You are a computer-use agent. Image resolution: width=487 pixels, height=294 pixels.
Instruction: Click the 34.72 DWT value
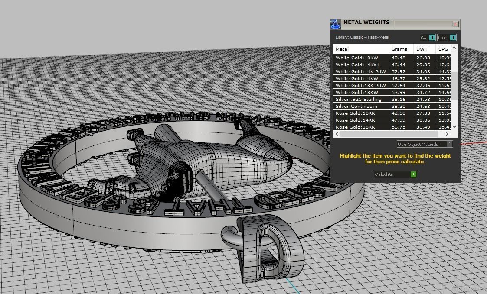[423, 92]
